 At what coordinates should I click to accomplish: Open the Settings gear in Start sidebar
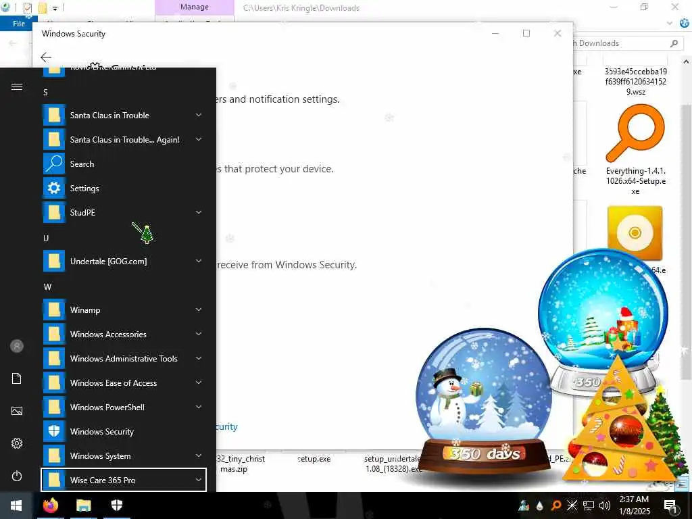pyautogui.click(x=17, y=443)
